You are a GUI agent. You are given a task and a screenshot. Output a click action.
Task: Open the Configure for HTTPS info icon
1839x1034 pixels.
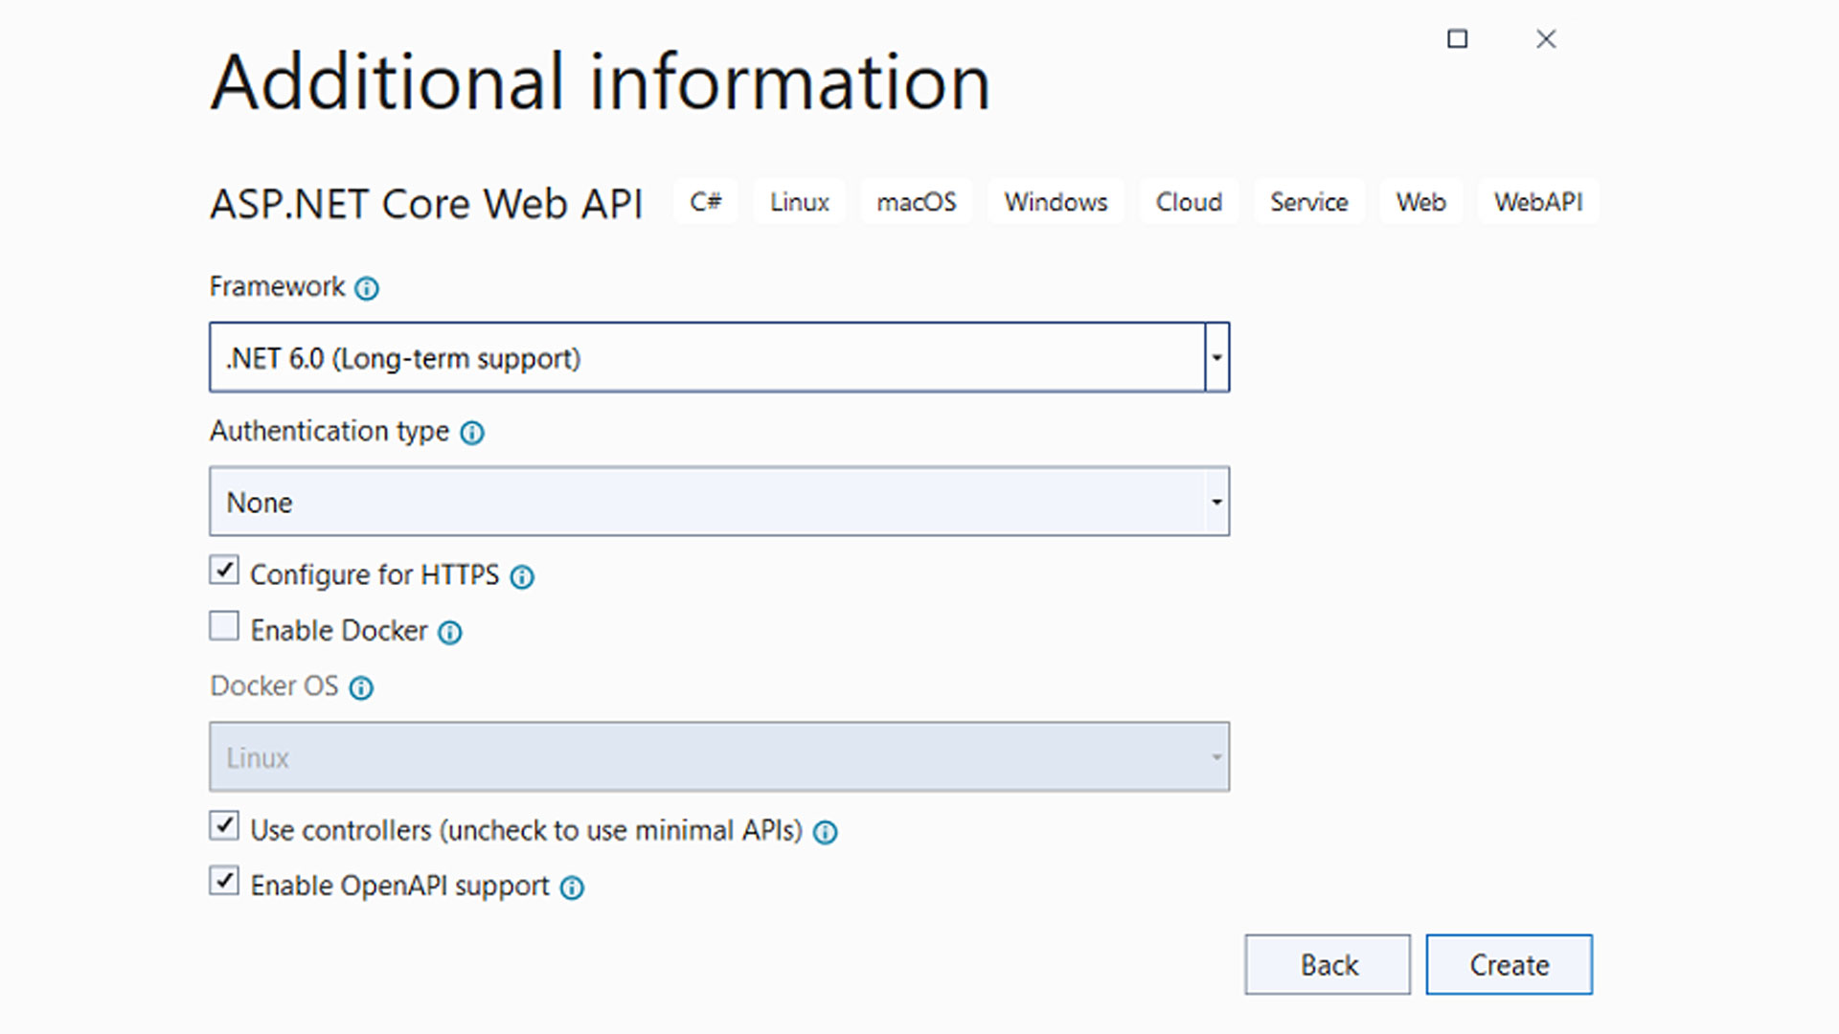[x=521, y=576]
